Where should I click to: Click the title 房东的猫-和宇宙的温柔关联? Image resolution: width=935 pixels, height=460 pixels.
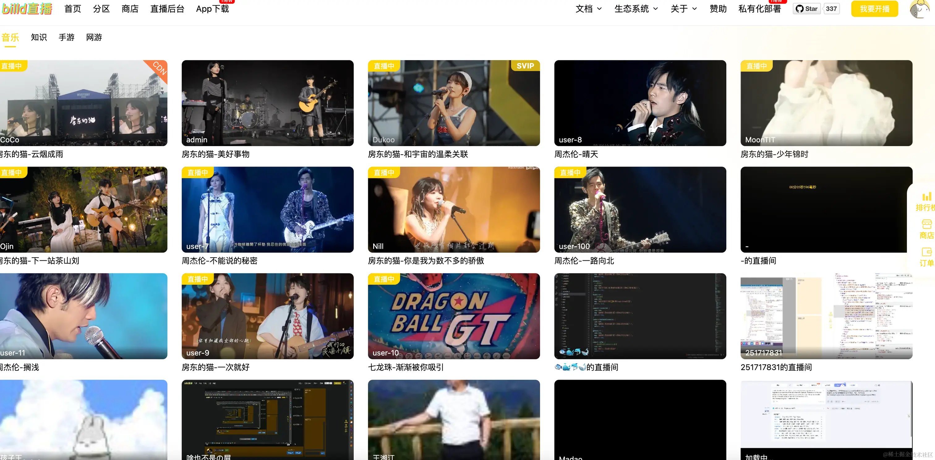pos(418,154)
